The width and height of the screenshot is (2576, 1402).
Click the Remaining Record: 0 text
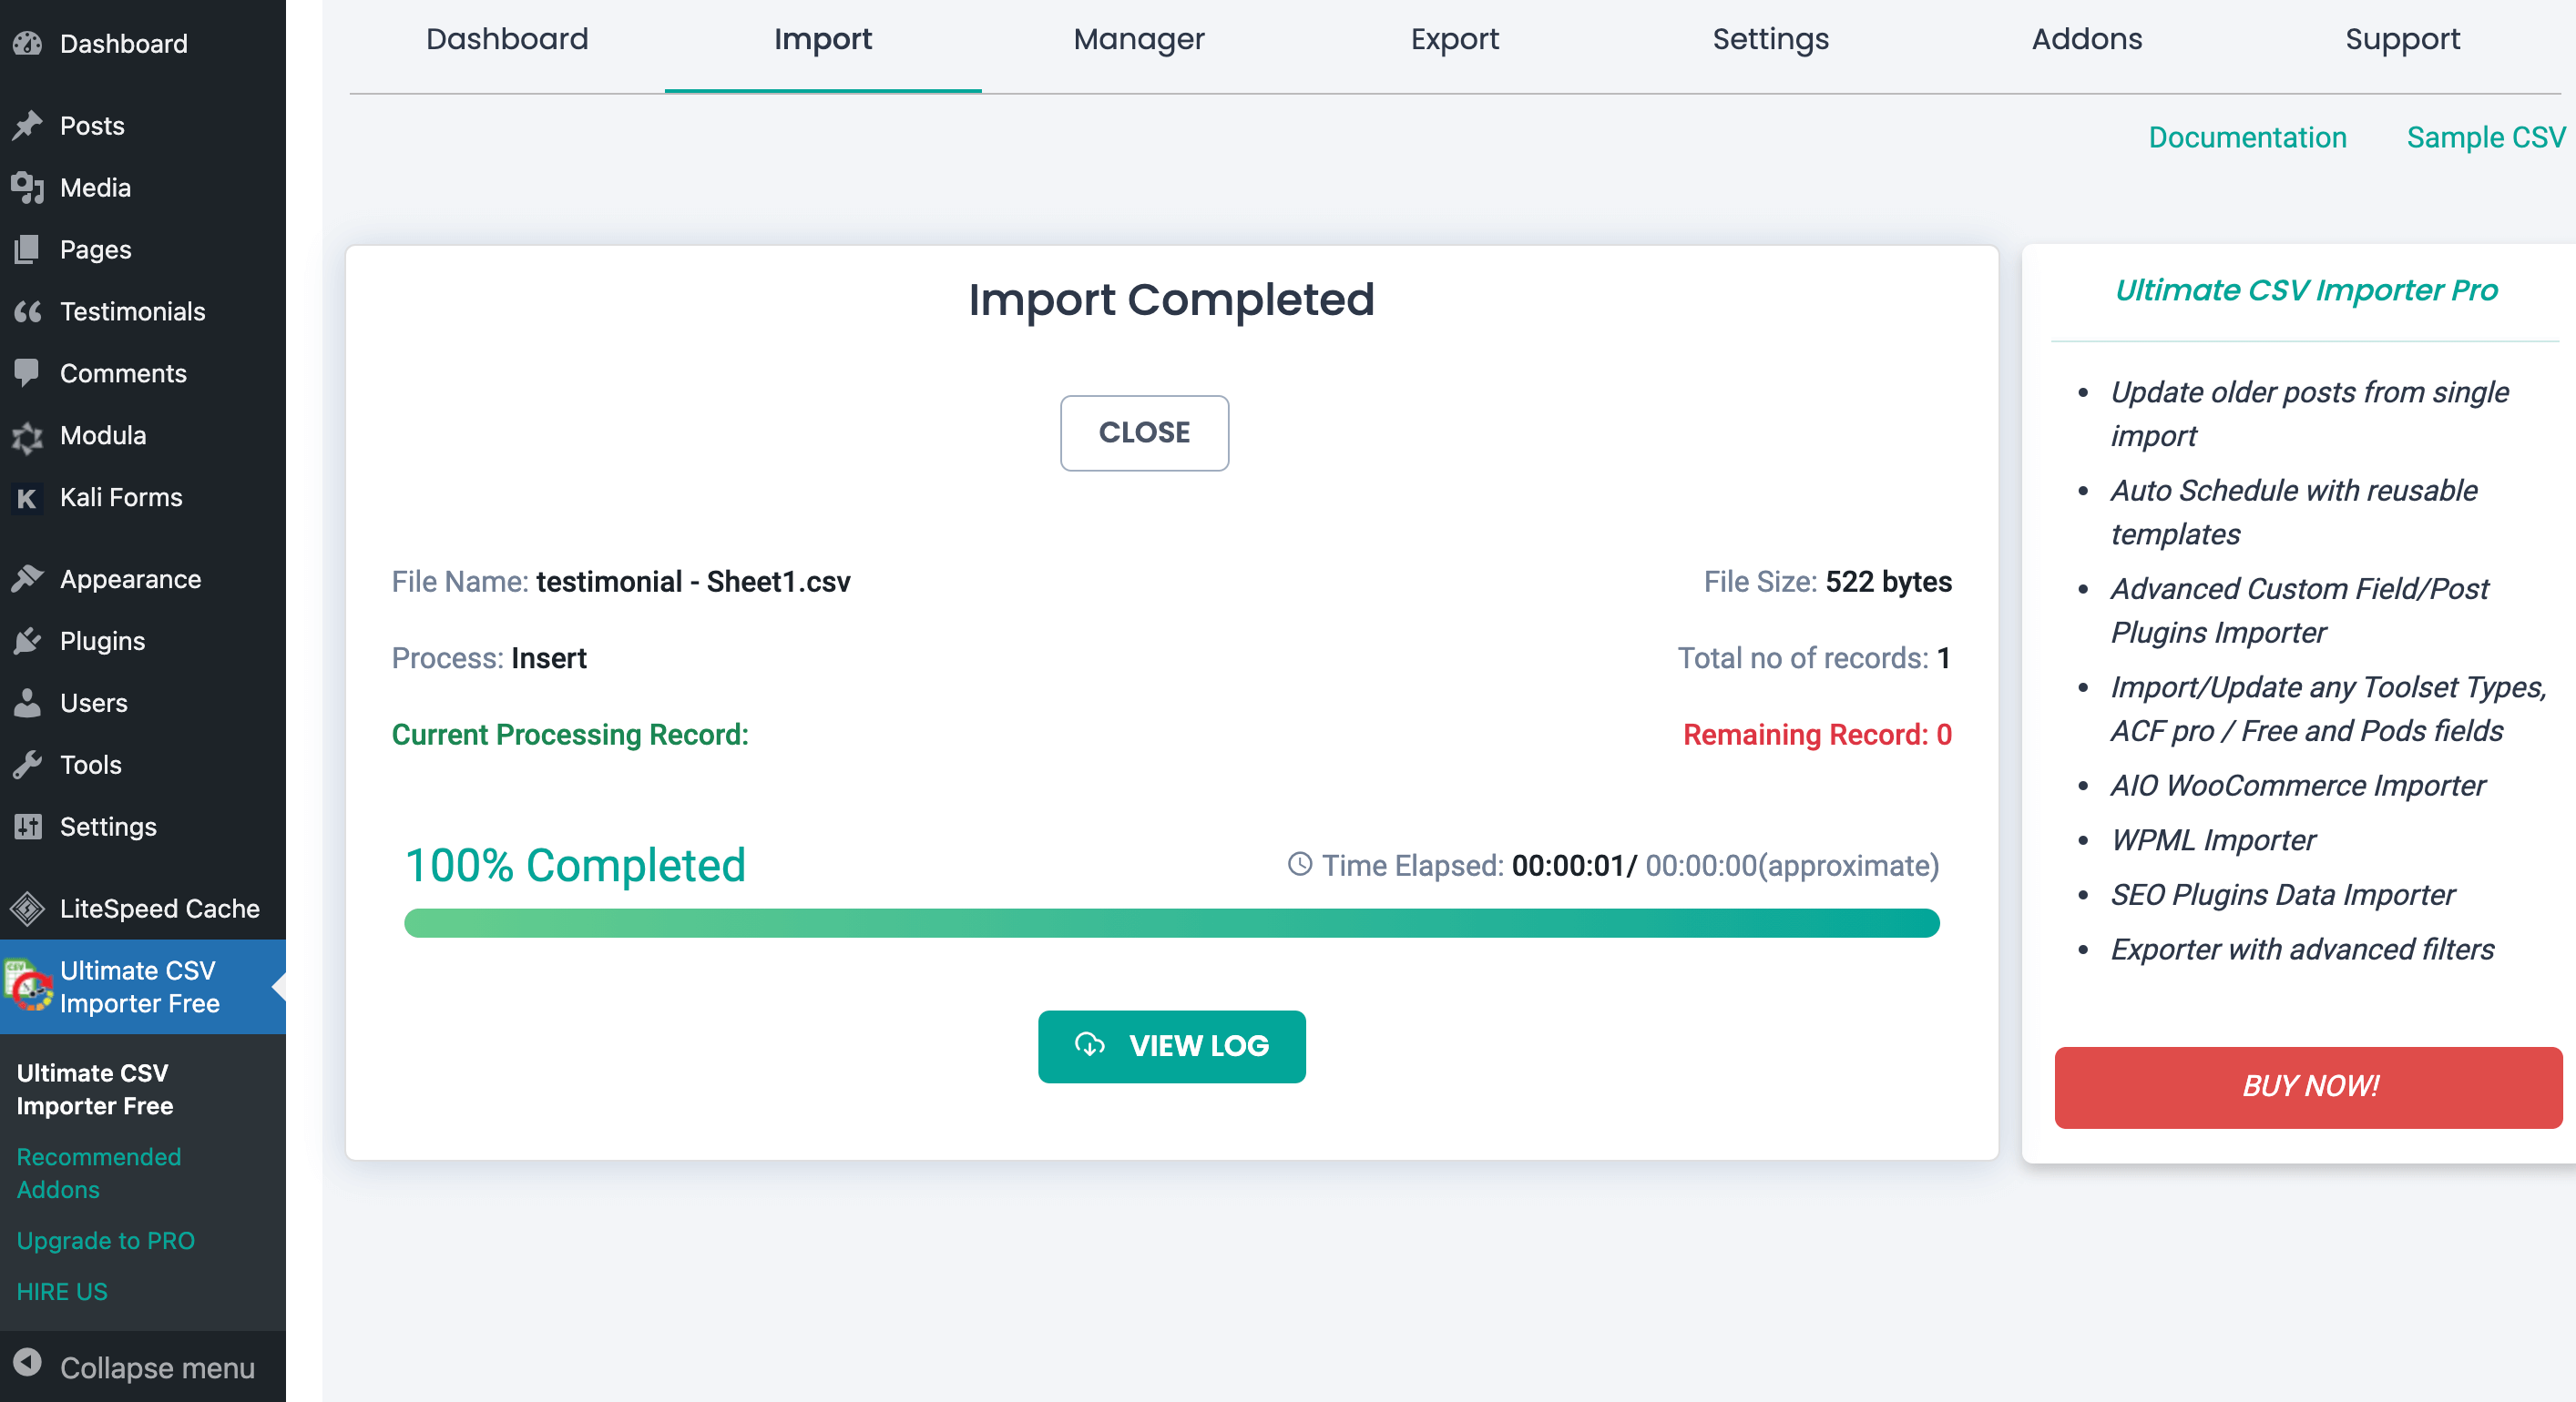[x=1817, y=735]
